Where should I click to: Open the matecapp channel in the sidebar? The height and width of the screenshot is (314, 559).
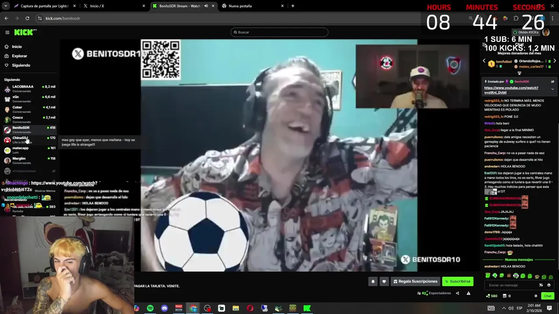pos(30,150)
